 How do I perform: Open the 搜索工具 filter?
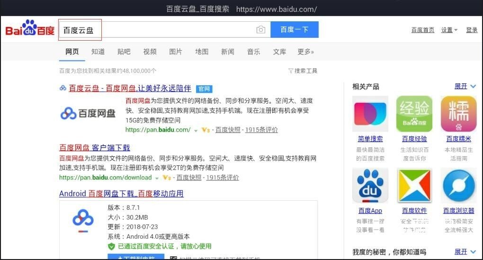tap(303, 71)
